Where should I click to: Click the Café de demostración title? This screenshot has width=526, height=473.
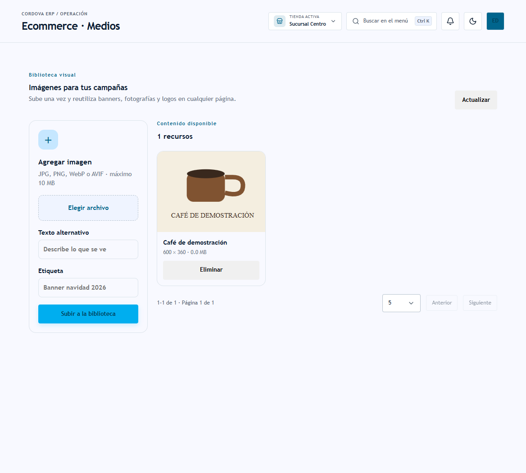pos(195,242)
